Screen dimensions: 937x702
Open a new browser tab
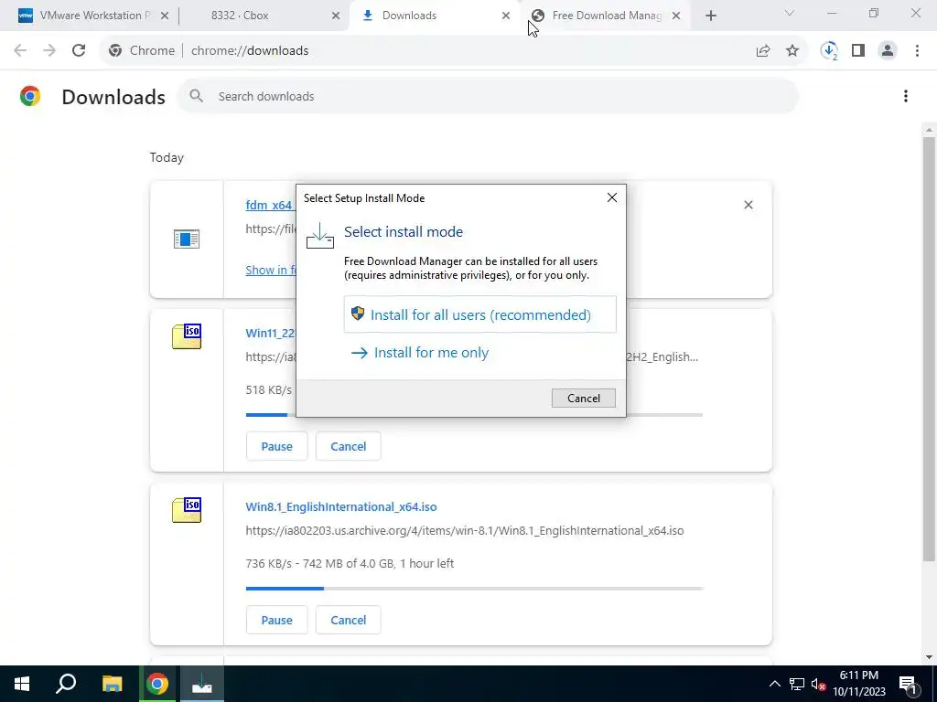(x=710, y=16)
